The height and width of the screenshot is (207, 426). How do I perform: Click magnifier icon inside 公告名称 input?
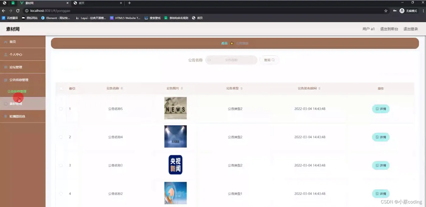click(209, 60)
